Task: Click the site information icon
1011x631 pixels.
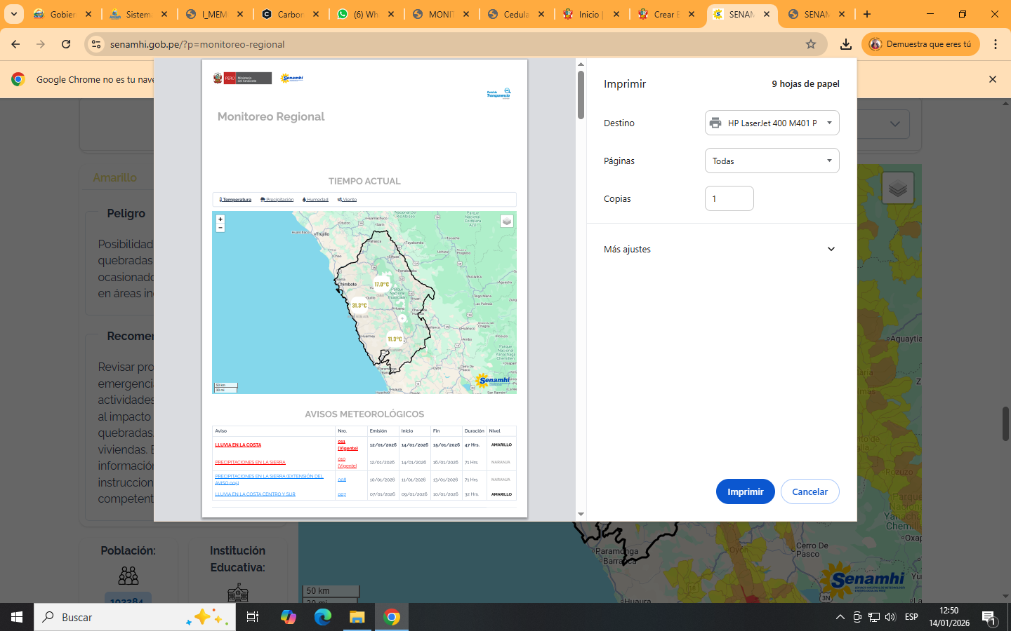Action: coord(96,44)
